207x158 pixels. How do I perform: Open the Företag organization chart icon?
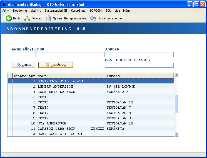tap(27, 18)
